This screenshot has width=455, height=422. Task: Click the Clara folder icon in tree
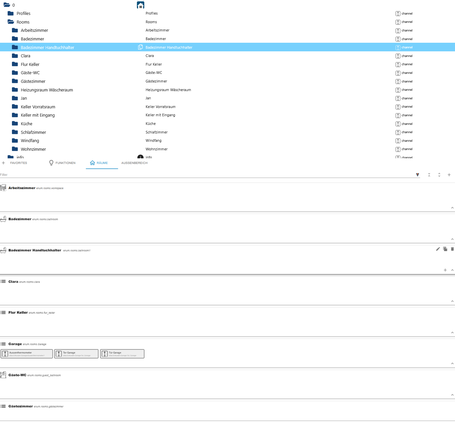pos(15,56)
